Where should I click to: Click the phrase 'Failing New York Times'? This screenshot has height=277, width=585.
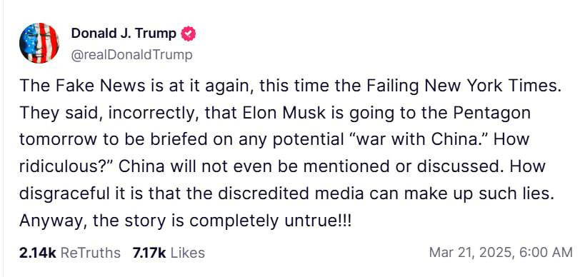(x=464, y=86)
